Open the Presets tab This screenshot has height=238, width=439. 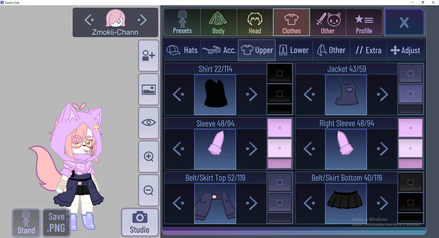click(x=182, y=22)
